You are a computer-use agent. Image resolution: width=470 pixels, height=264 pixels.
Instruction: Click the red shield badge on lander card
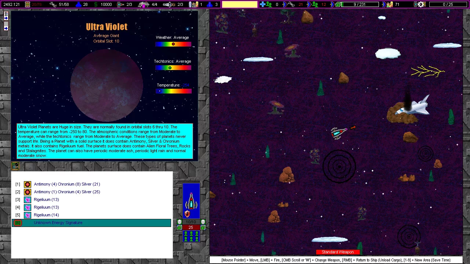(187, 214)
